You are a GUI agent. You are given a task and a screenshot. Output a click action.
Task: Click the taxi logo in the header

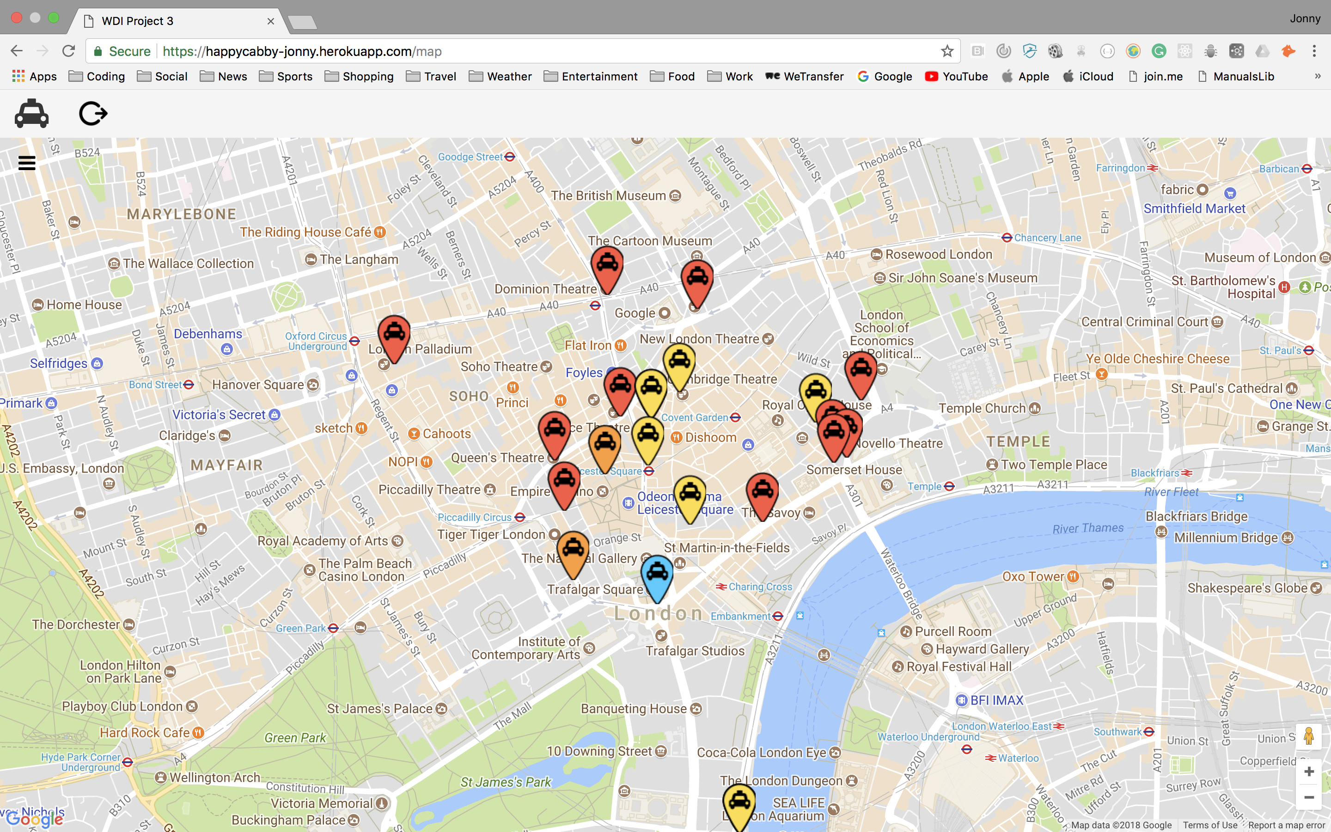pyautogui.click(x=31, y=114)
